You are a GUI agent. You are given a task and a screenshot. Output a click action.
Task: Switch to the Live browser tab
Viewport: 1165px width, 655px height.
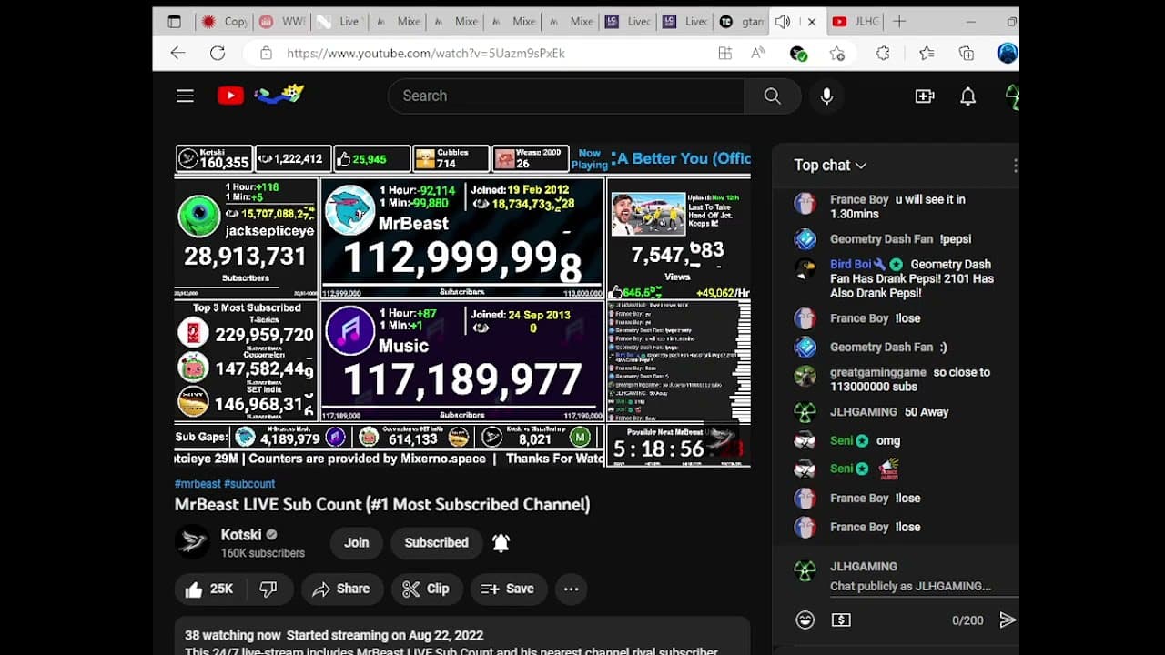[x=339, y=21]
